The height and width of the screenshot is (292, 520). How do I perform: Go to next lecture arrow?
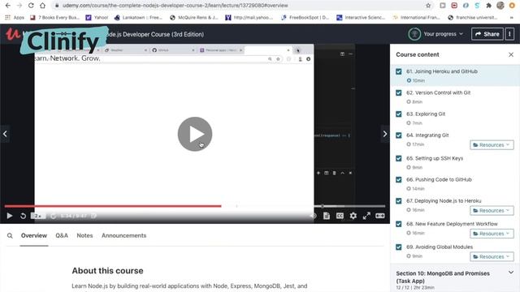pos(384,134)
